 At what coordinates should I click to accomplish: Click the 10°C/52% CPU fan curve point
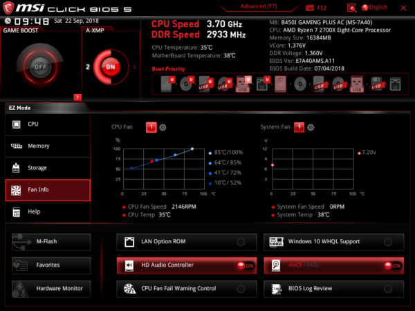coord(131,168)
